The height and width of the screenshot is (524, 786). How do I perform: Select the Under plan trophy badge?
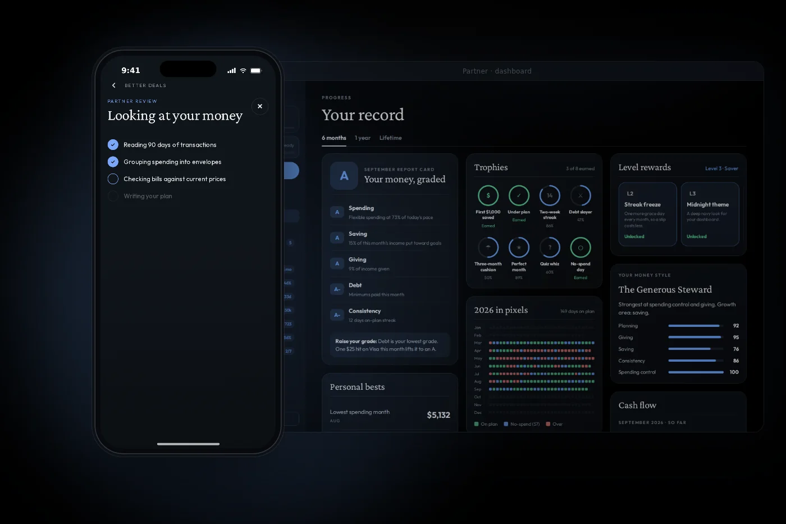519,195
